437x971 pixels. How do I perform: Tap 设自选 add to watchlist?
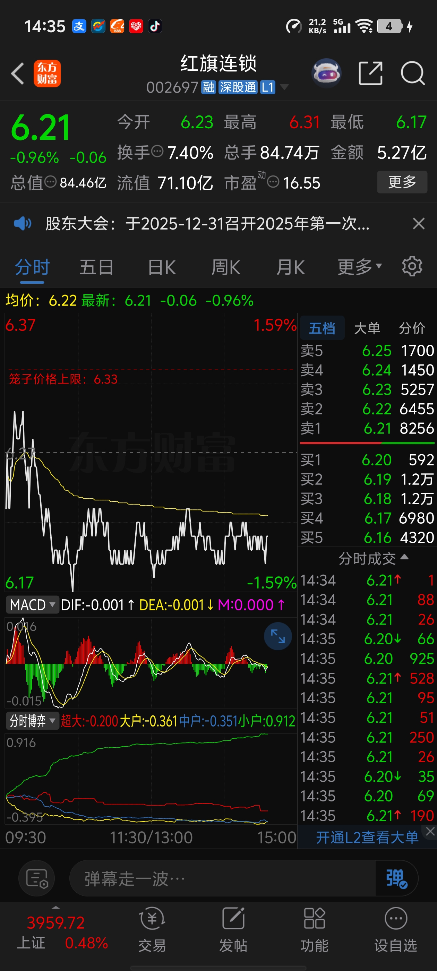point(396,929)
